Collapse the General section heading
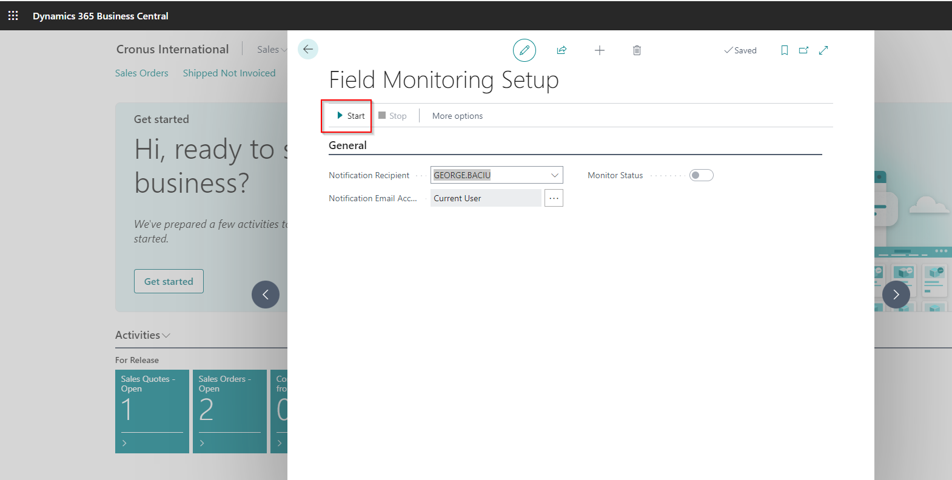The height and width of the screenshot is (480, 952). pyautogui.click(x=347, y=145)
